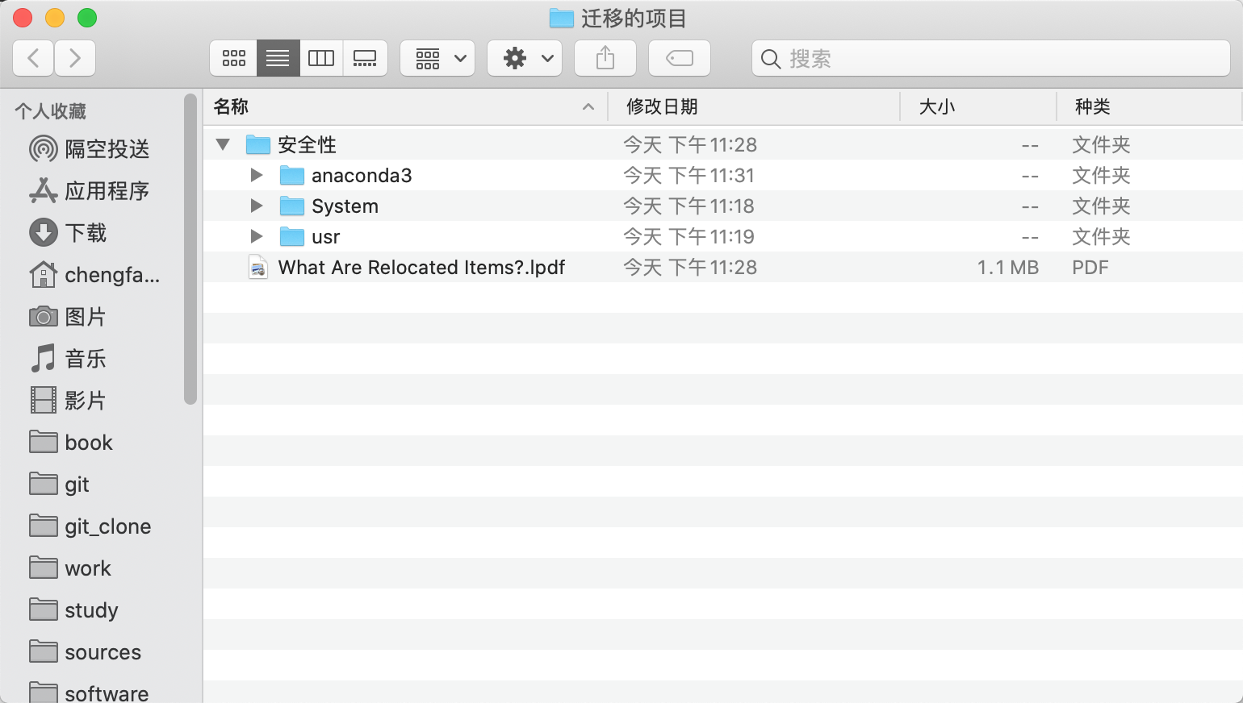Select What Are Relocated Items PDF file
The image size is (1243, 703).
(x=421, y=268)
